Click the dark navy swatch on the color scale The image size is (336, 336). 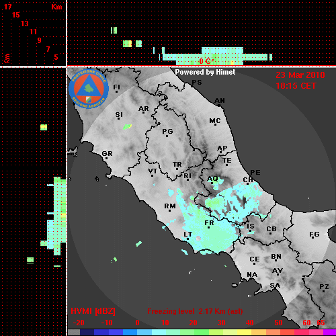coord(87,333)
